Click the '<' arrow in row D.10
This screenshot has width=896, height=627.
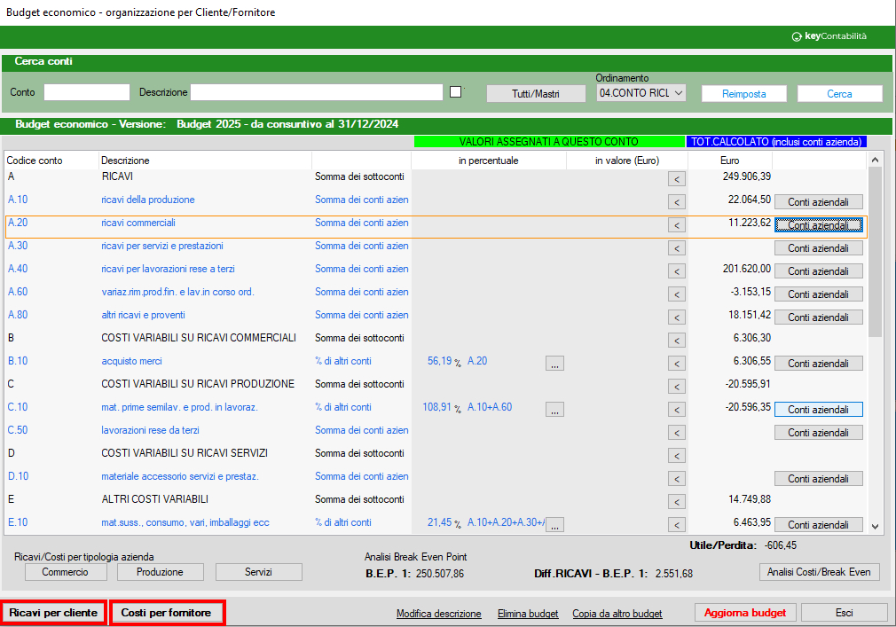677,479
